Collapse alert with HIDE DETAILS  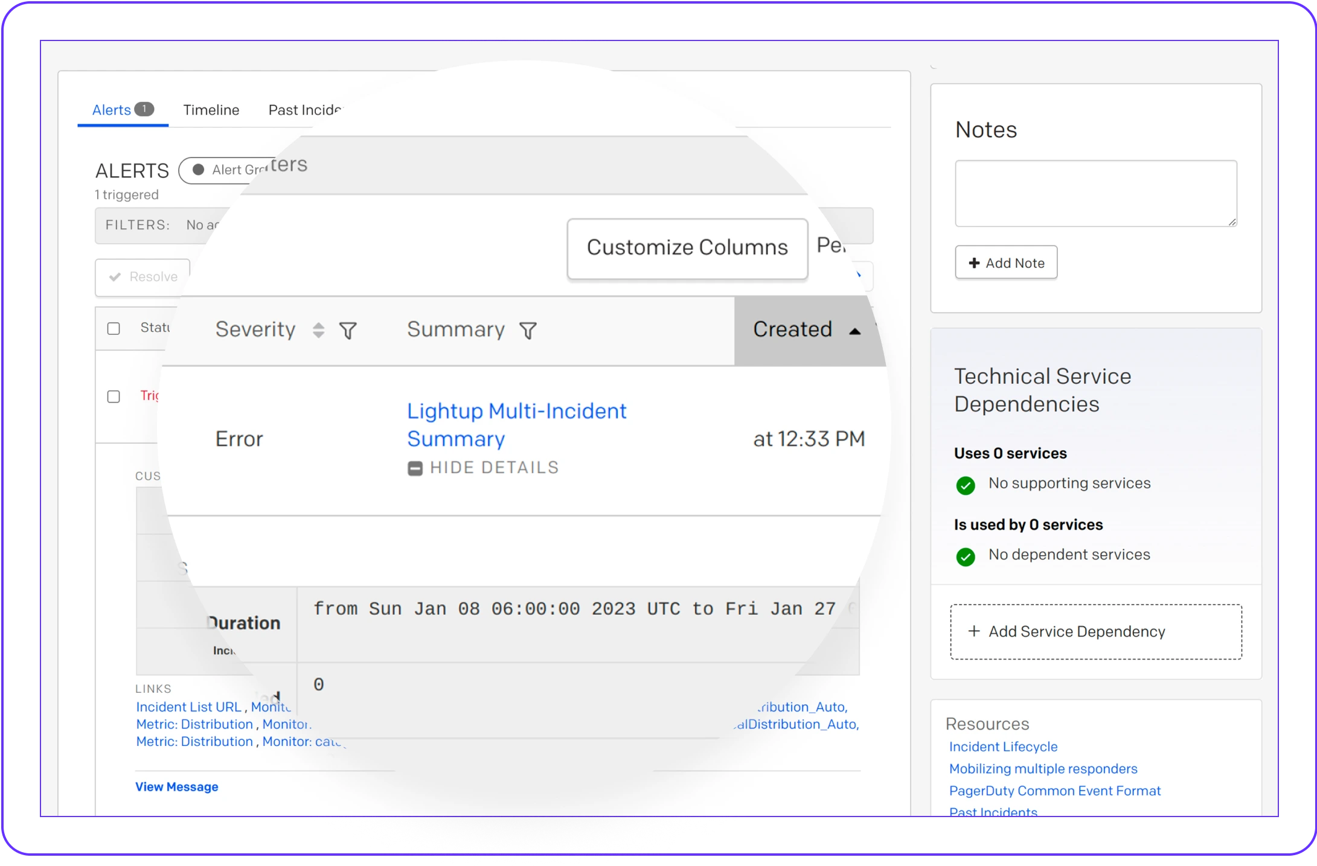(x=494, y=468)
